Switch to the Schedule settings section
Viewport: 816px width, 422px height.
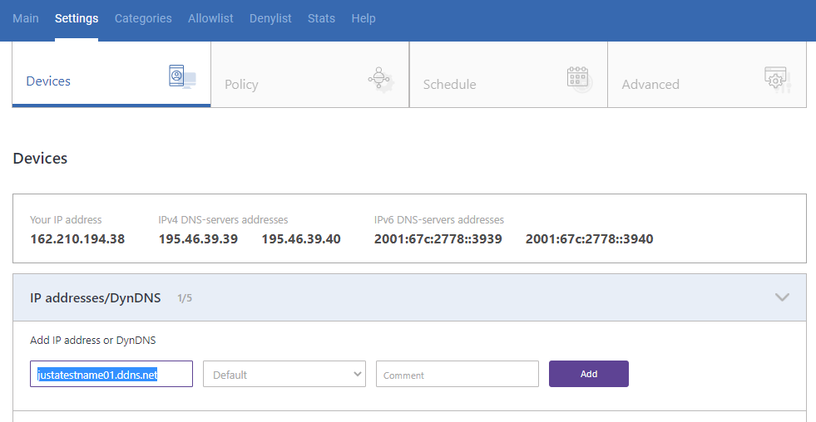[x=508, y=74]
